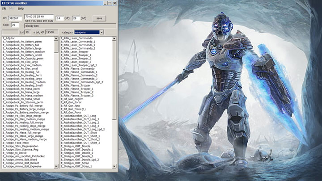Select It_Rifle_Laser_Trooper
Screen dimensions: 322x181
(x=75, y=52)
